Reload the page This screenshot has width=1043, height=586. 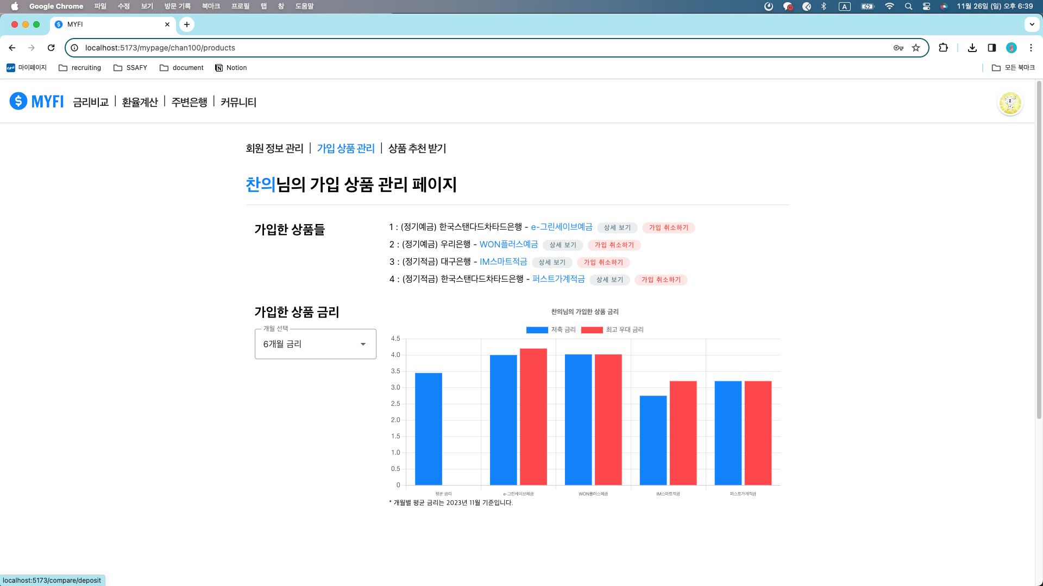tap(51, 48)
